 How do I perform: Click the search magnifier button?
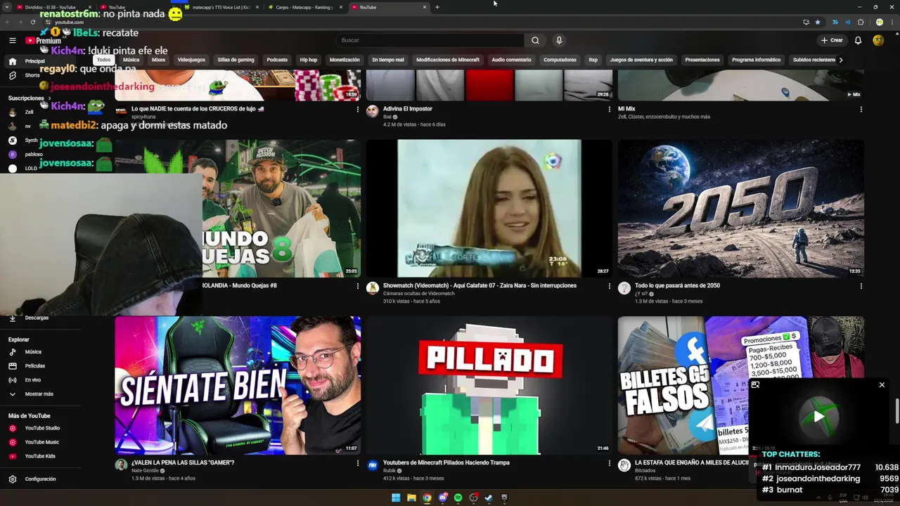click(x=535, y=40)
